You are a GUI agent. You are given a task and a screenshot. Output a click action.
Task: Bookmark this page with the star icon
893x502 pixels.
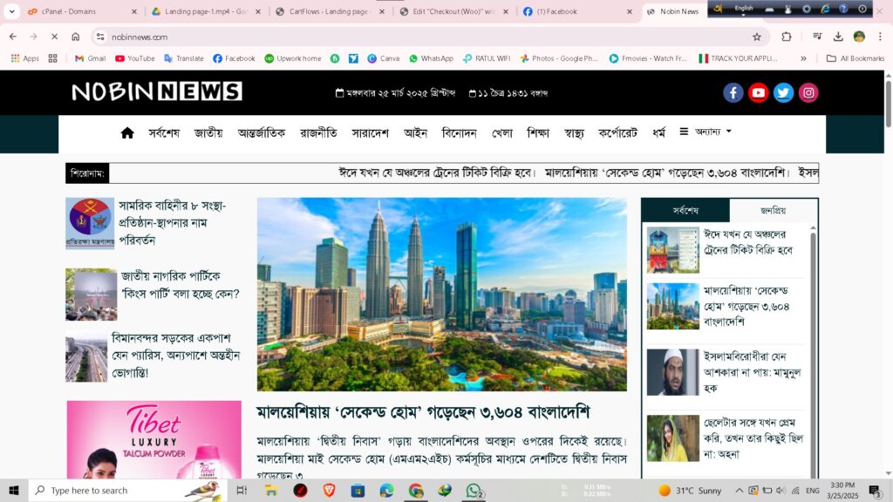tap(757, 37)
